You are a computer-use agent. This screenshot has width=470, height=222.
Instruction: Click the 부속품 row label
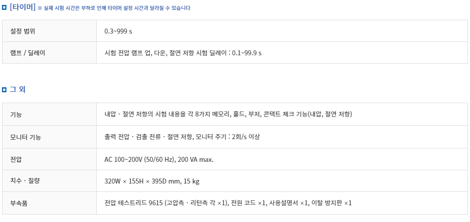(19, 203)
